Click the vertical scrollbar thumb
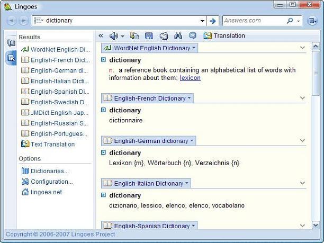Screen dimensions: 324x243 [316, 74]
